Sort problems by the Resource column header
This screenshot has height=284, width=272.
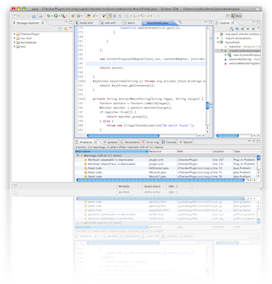[x=163, y=151]
